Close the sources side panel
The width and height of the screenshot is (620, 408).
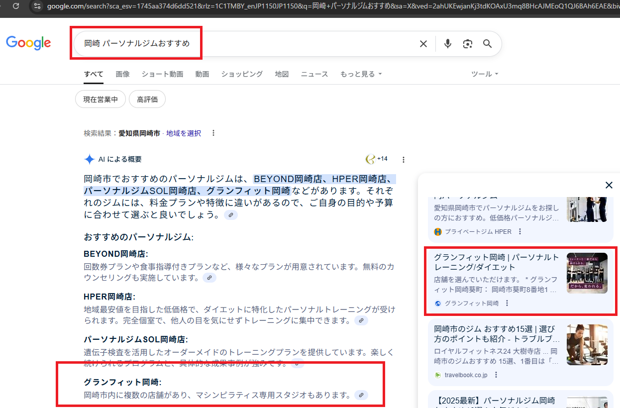[609, 185]
